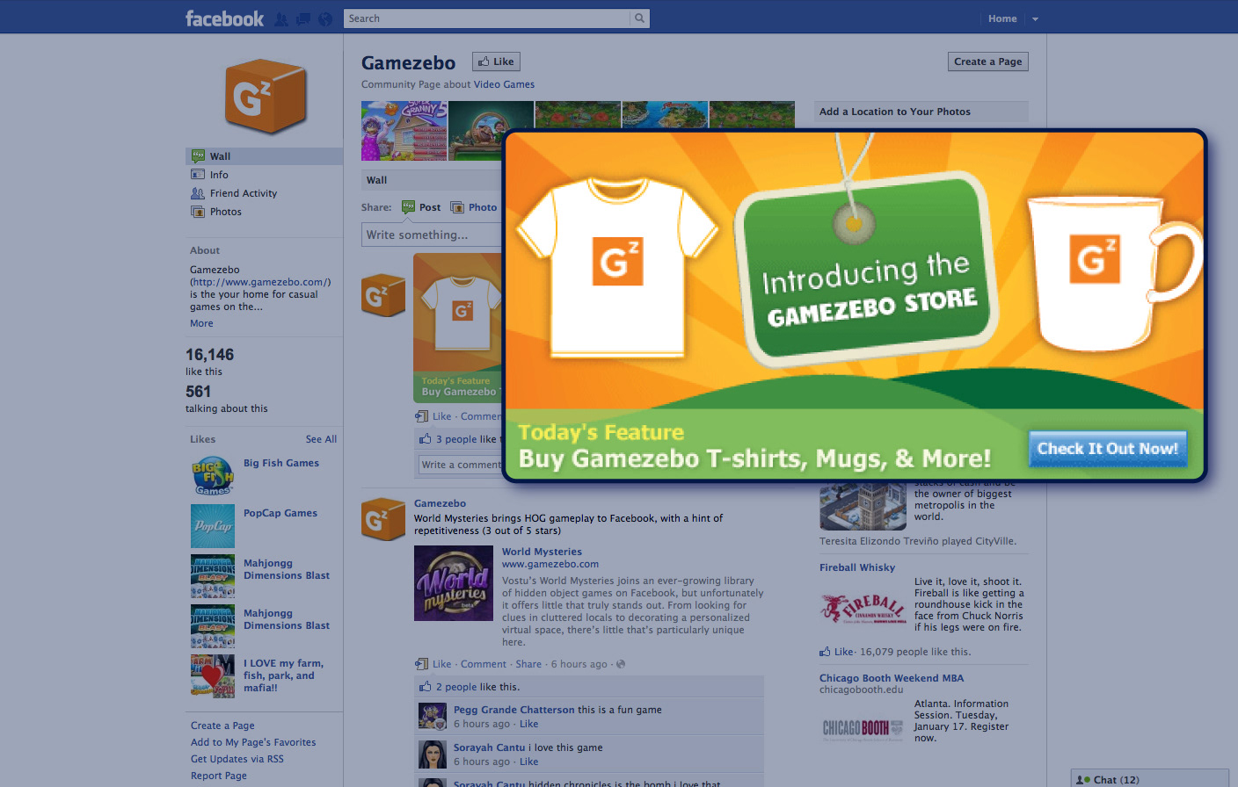Open the Video Games link
1238x787 pixels.
(x=504, y=84)
